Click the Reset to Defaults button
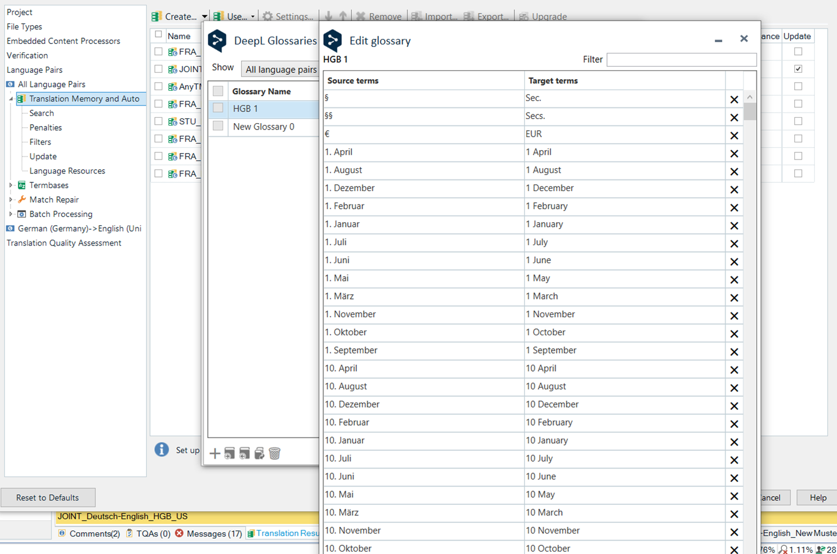Viewport: 837px width, 554px height. click(48, 497)
